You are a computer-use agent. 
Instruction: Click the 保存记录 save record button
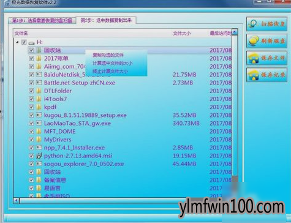point(266,75)
